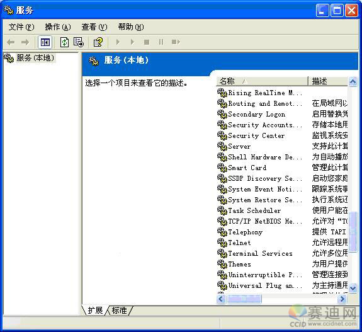Image resolution: width=362 pixels, height=332 pixels.
Task: Click the Start Service play icon
Action: point(118,42)
